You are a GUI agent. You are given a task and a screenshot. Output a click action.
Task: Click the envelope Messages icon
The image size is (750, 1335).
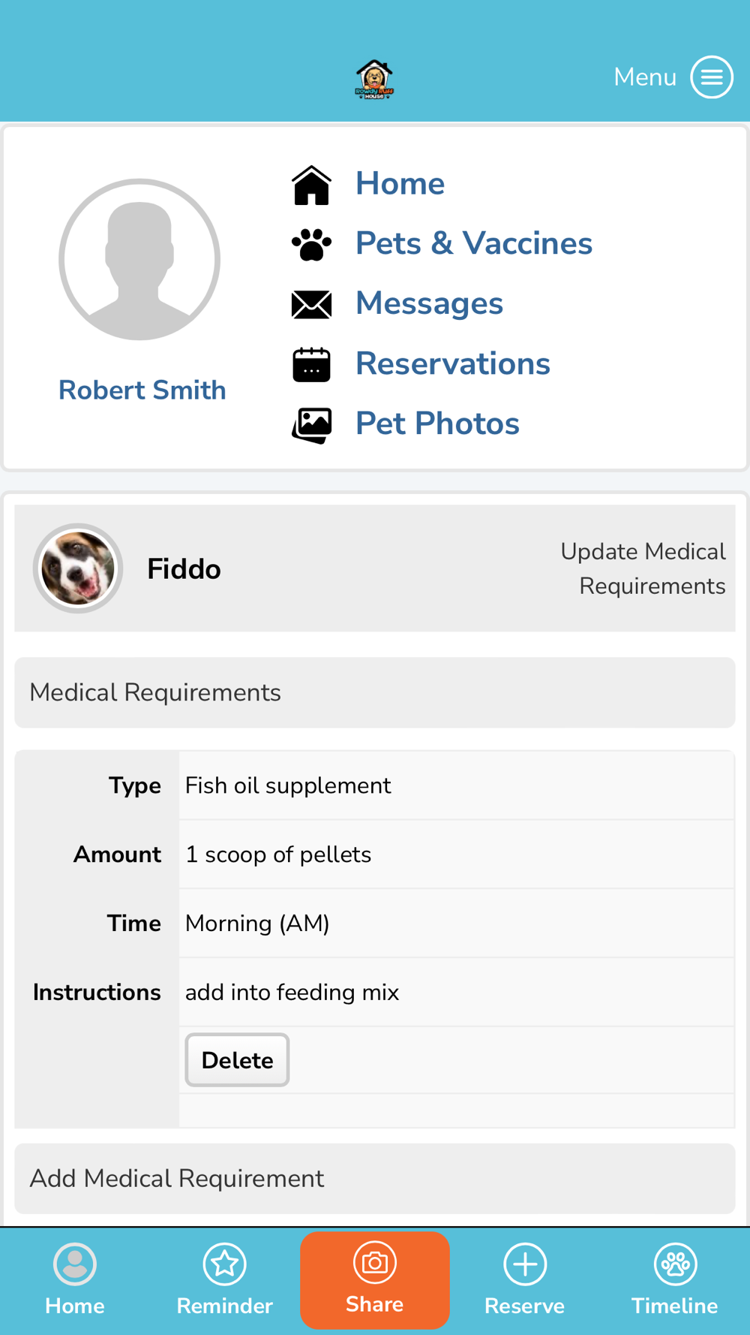(311, 304)
